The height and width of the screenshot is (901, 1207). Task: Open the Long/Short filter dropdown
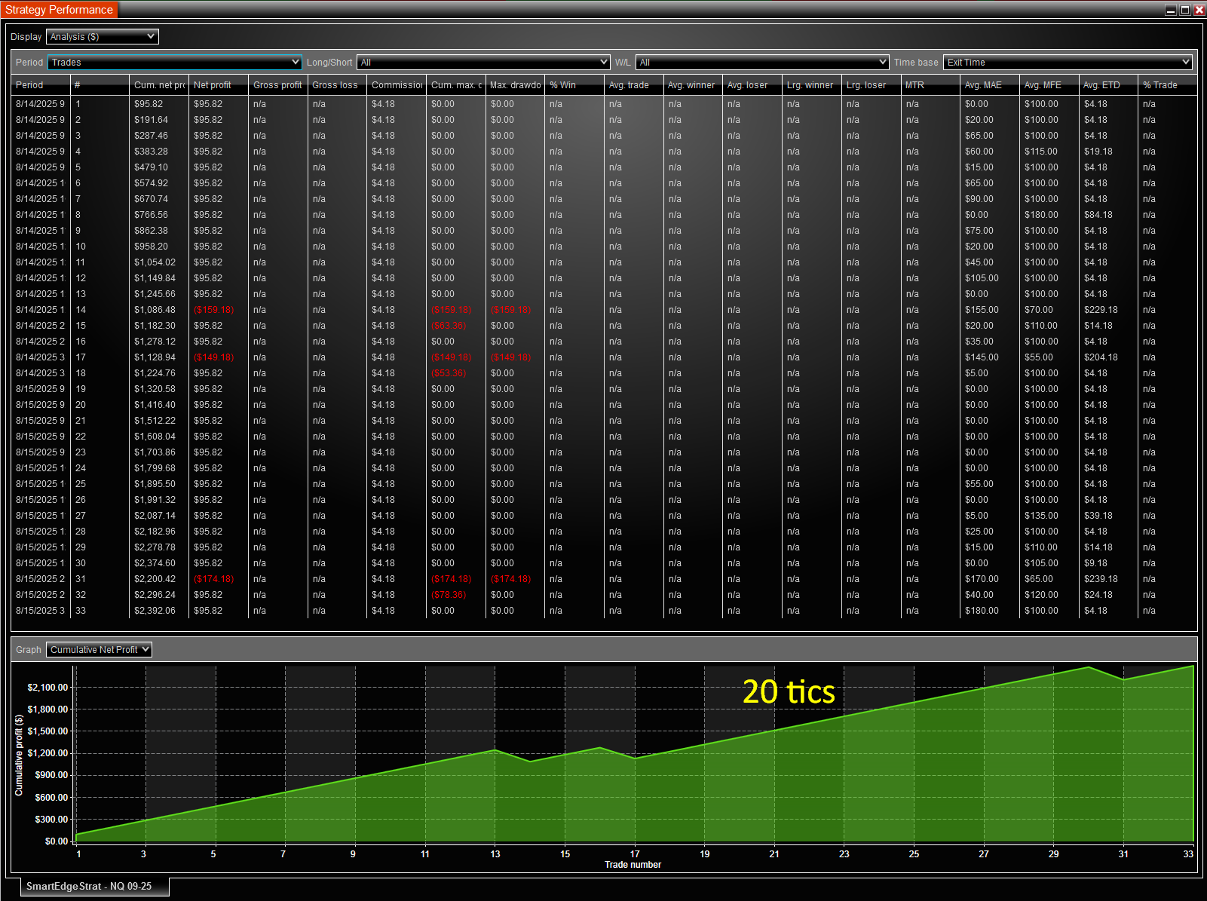tap(483, 63)
